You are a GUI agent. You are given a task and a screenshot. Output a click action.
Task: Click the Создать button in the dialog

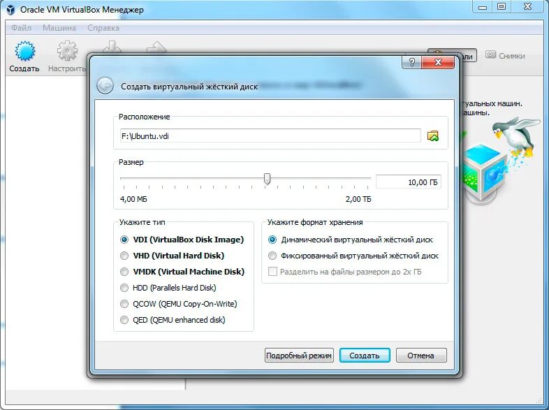click(365, 356)
